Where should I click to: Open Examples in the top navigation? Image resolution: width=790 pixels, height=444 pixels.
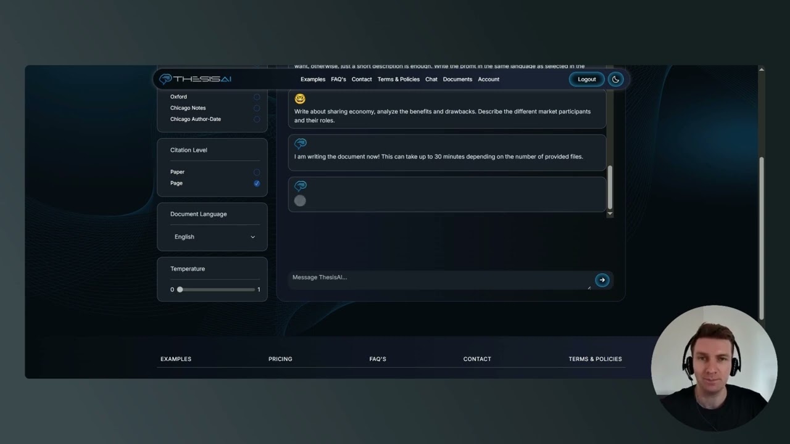313,79
